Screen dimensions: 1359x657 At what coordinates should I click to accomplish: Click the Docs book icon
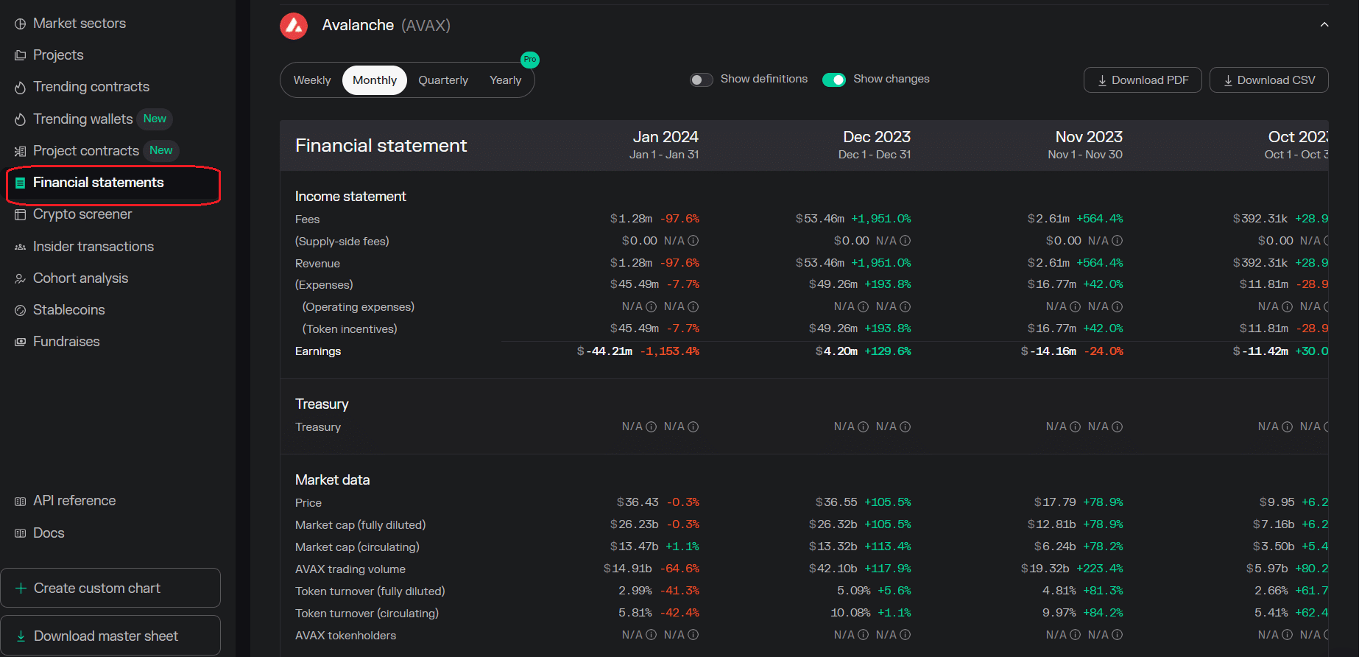coord(21,533)
